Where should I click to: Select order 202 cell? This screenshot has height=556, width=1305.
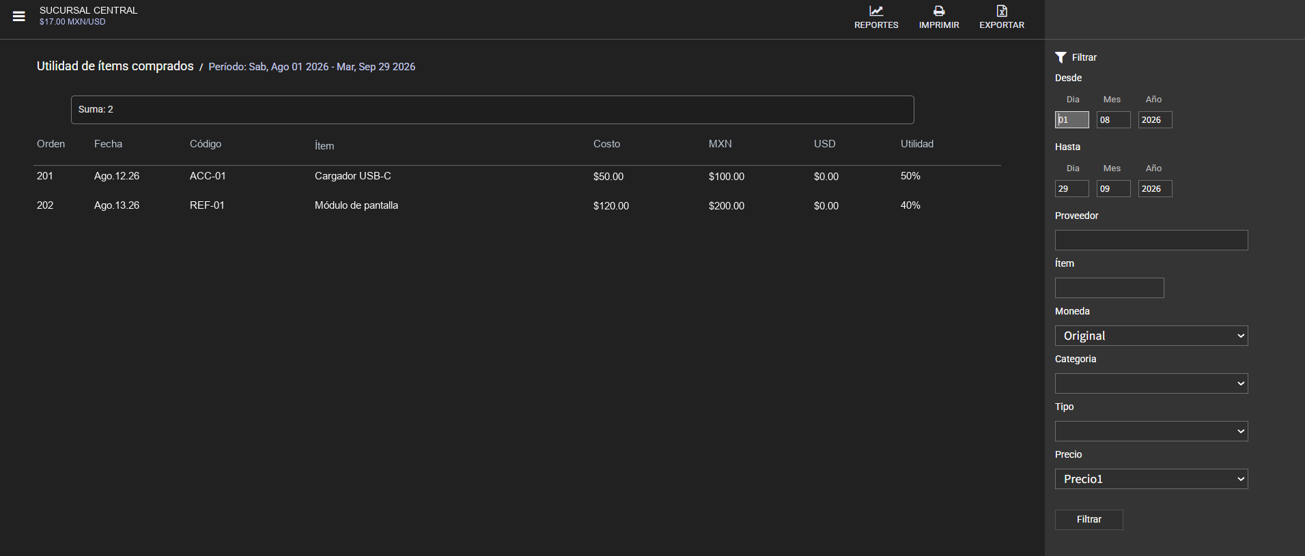(x=45, y=205)
